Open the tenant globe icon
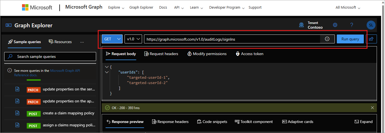The image size is (385, 133). 301,25
